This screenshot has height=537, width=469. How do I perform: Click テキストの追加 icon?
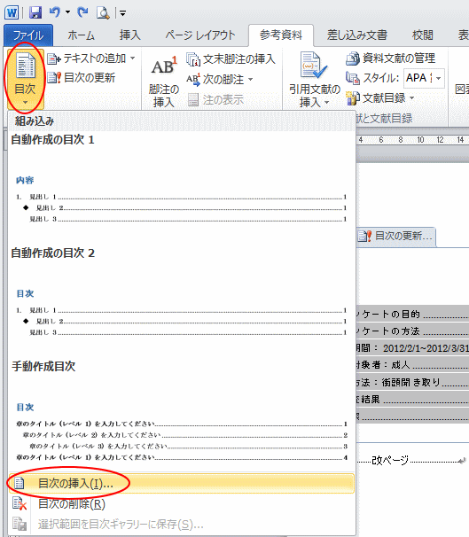pyautogui.click(x=53, y=58)
